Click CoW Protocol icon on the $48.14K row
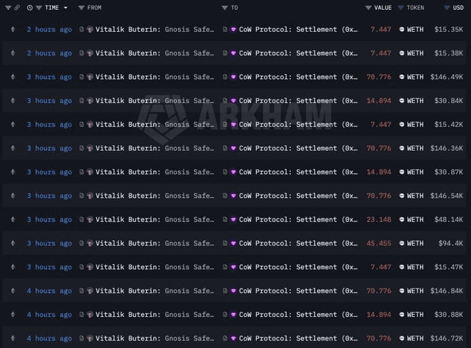This screenshot has height=348, width=471. pyautogui.click(x=233, y=219)
